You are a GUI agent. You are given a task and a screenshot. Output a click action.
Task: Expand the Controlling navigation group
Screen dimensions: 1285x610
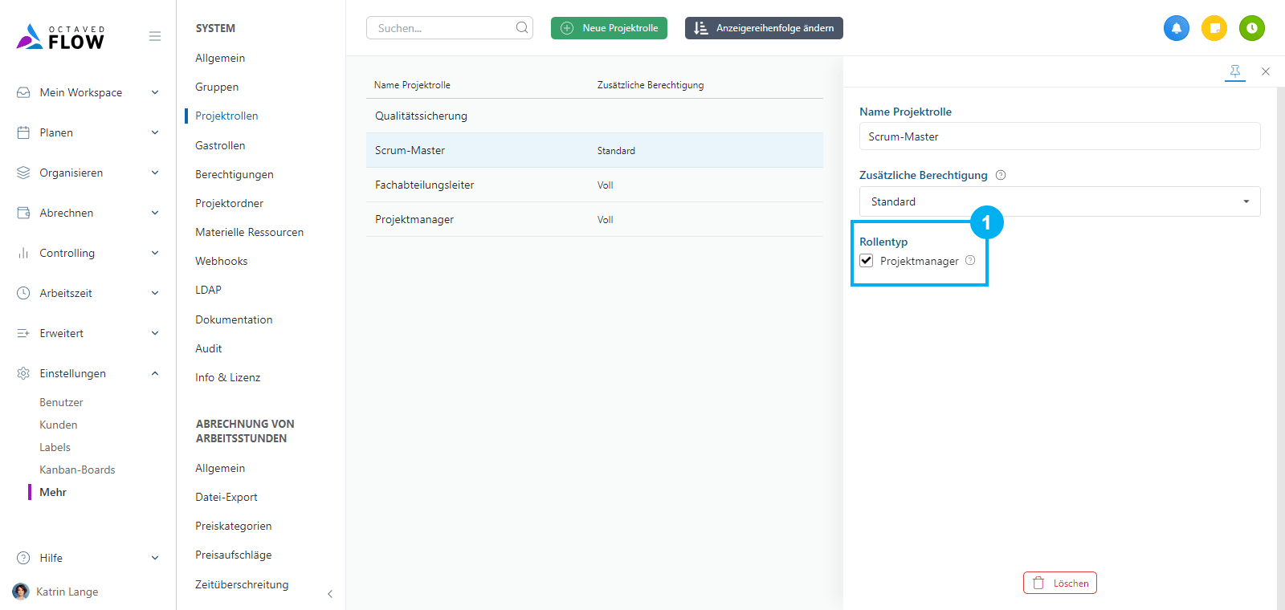tap(88, 253)
